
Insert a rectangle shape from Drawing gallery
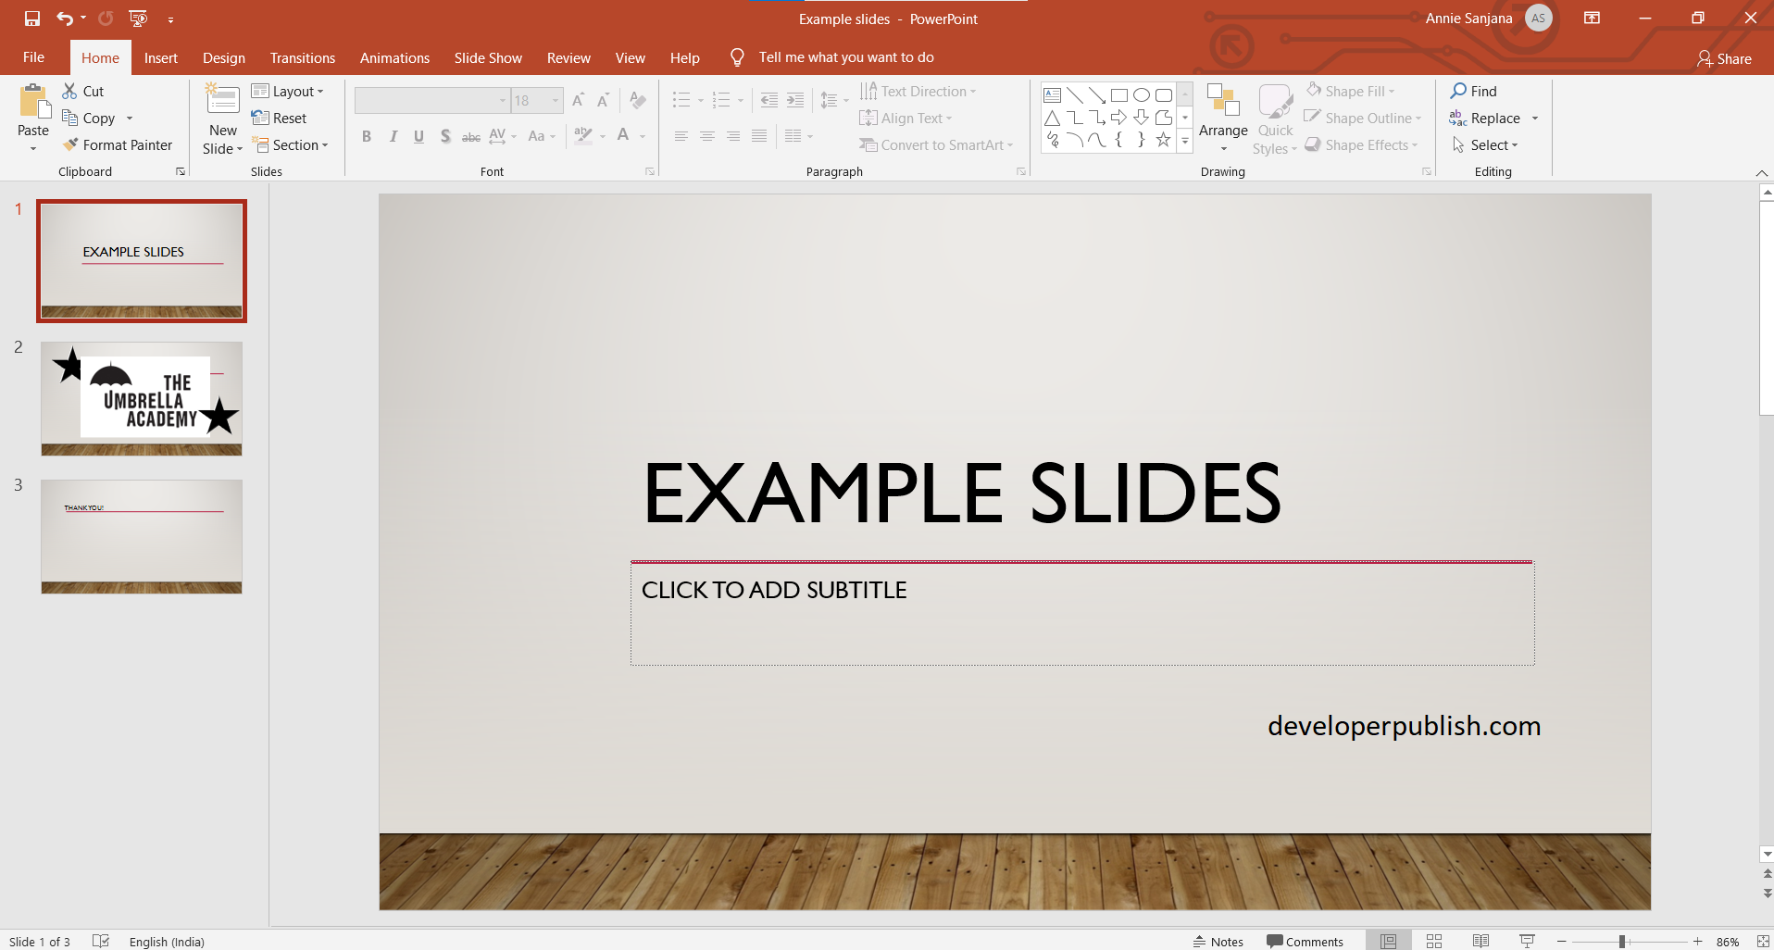[x=1119, y=94]
